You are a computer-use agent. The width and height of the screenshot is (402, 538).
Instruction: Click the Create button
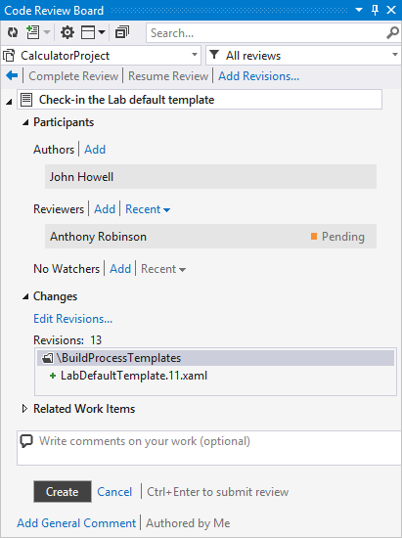[x=63, y=492]
